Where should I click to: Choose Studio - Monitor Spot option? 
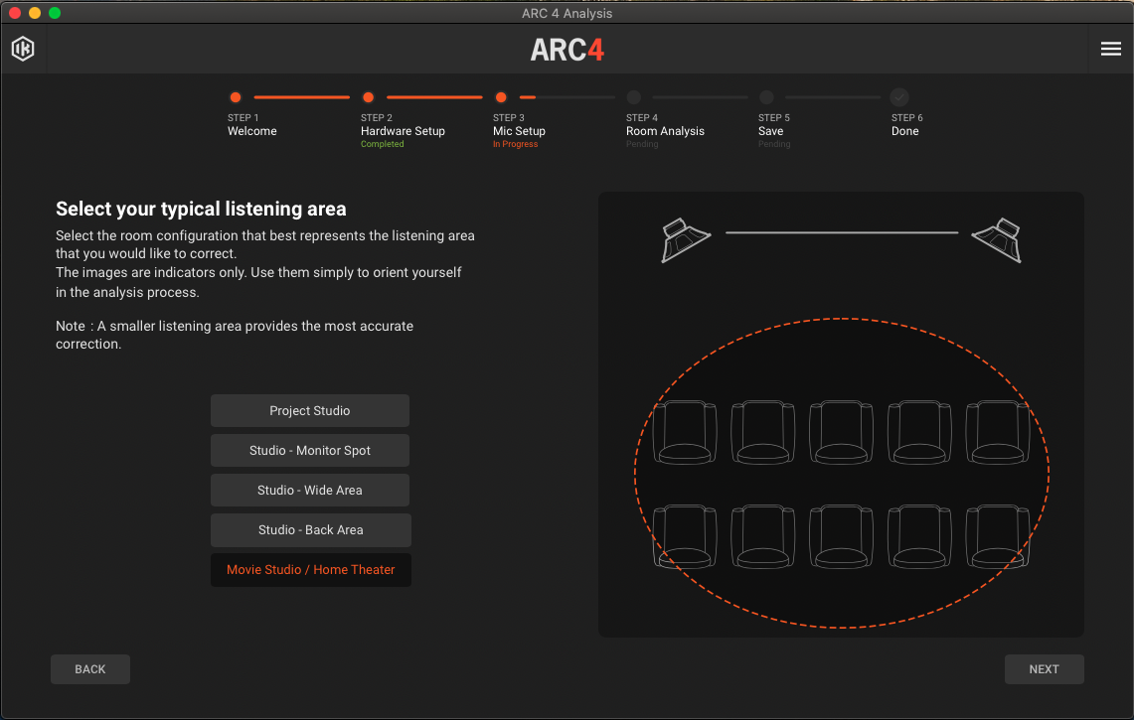(309, 450)
